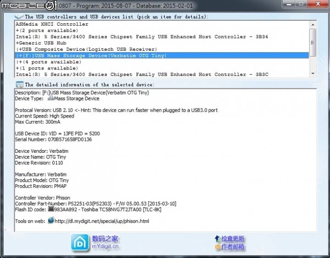This screenshot has width=330, height=258.
Task: Close the window with the X button
Action: click(x=318, y=4)
